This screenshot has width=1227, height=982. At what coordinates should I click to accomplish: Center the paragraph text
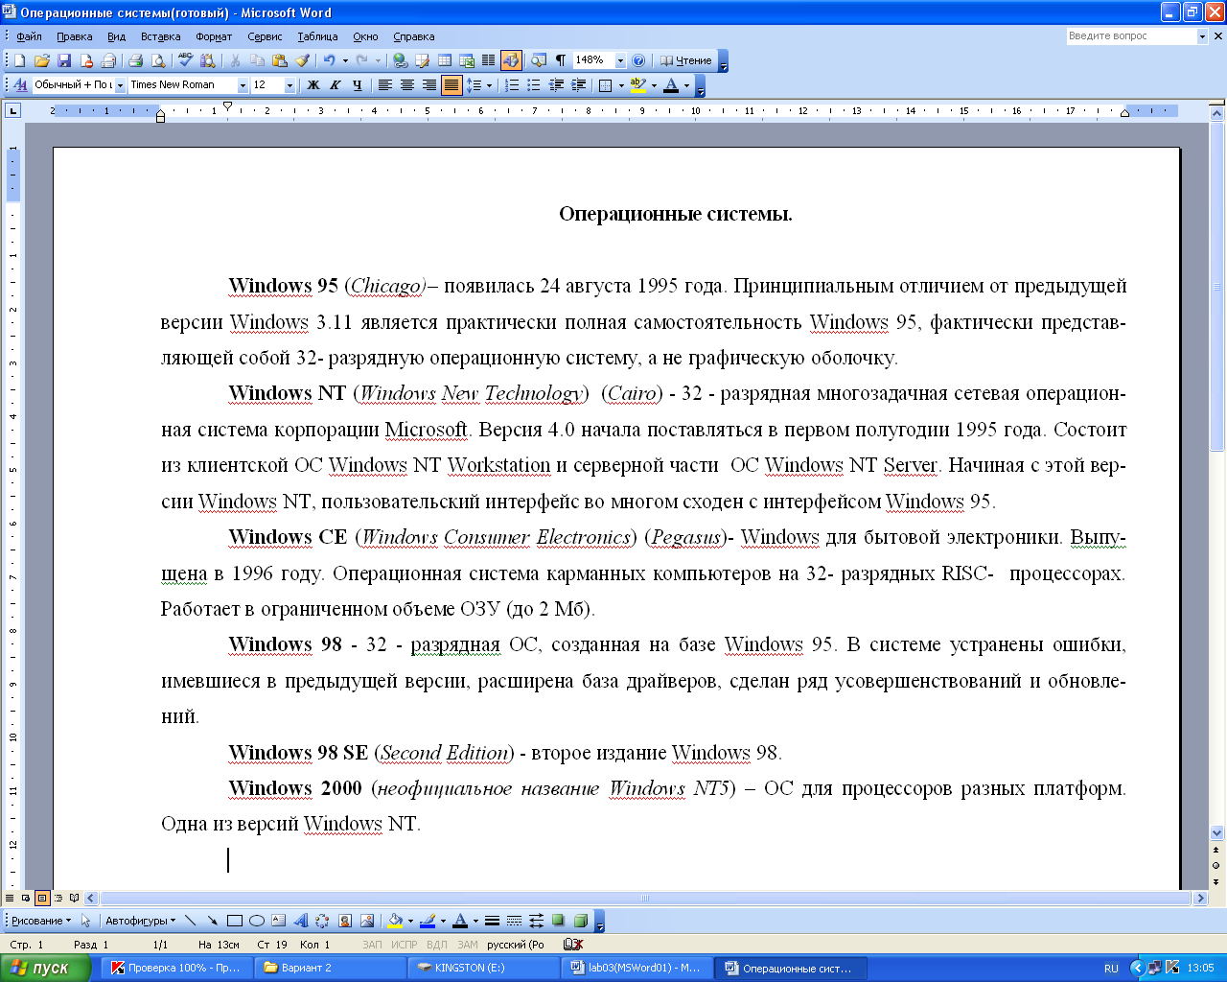point(407,85)
